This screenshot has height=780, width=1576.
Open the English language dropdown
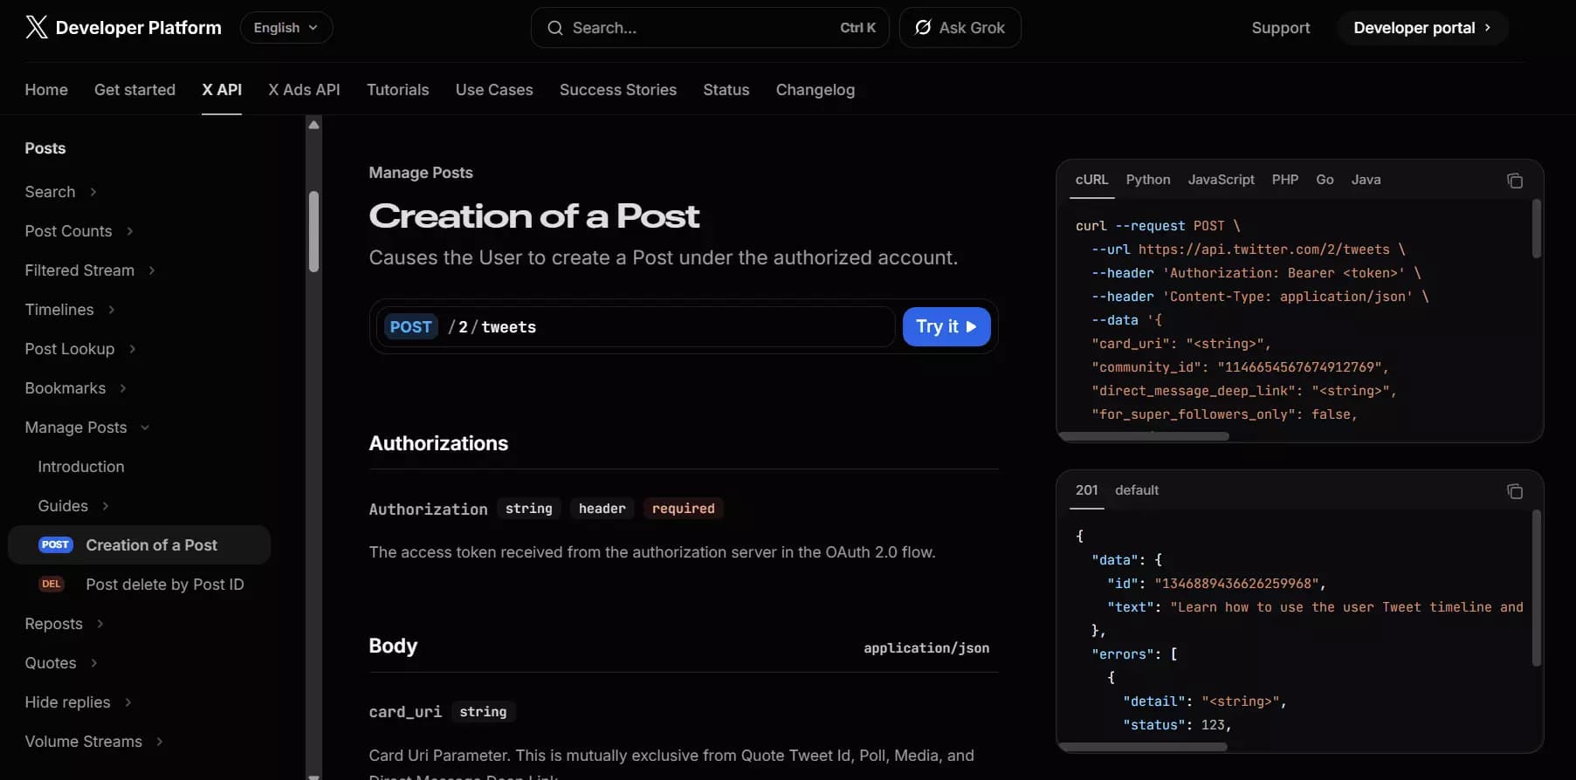[286, 28]
